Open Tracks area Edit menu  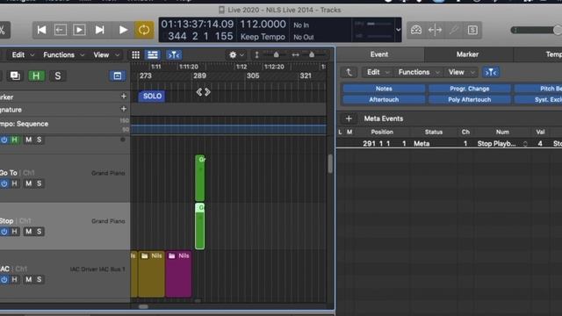pyautogui.click(x=22, y=54)
